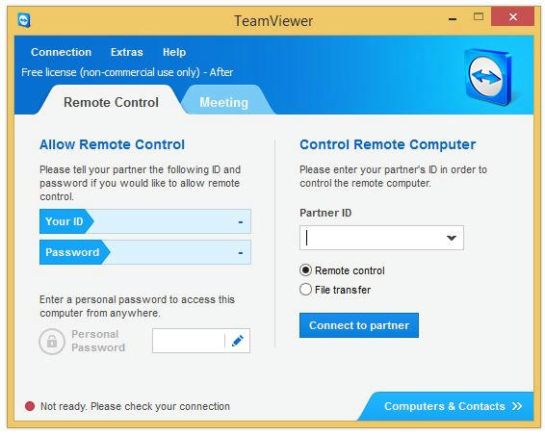Open the Help menu
Image resolution: width=545 pixels, height=435 pixels.
click(x=174, y=52)
